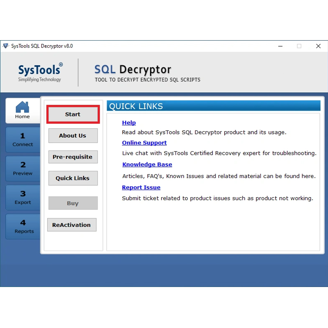Select the Quick Links button
Viewport: 328px width, 328px height.
73,178
